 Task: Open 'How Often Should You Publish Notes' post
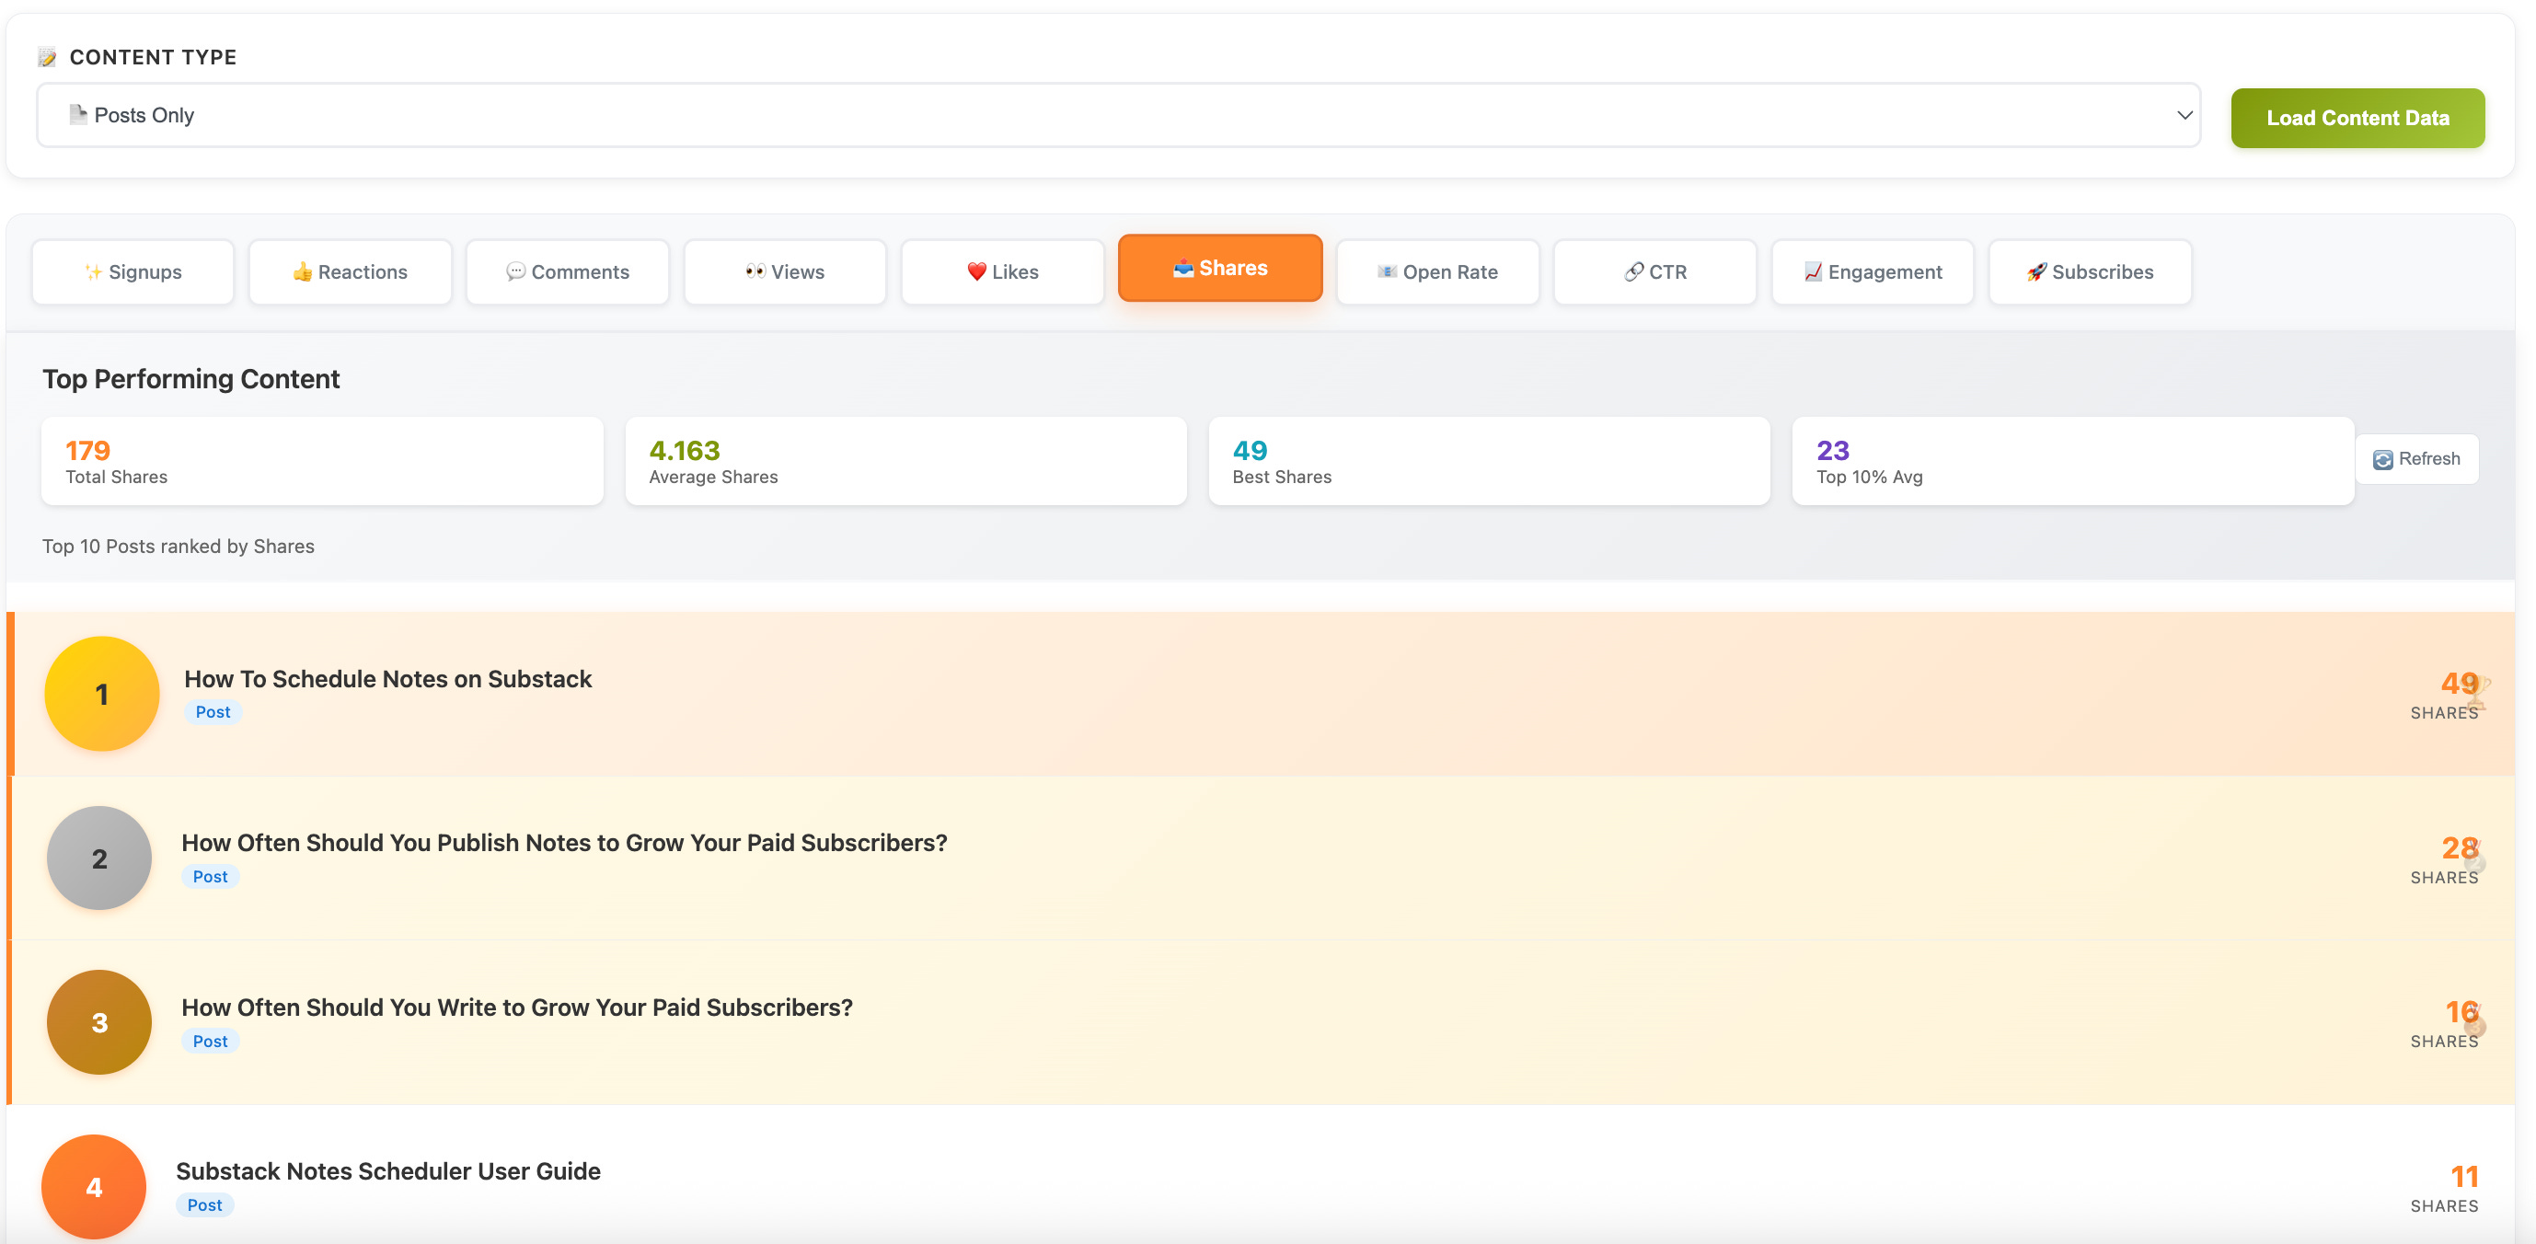564,843
